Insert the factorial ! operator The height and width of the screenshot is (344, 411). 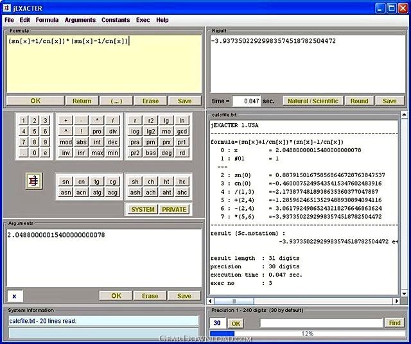pyautogui.click(x=82, y=132)
